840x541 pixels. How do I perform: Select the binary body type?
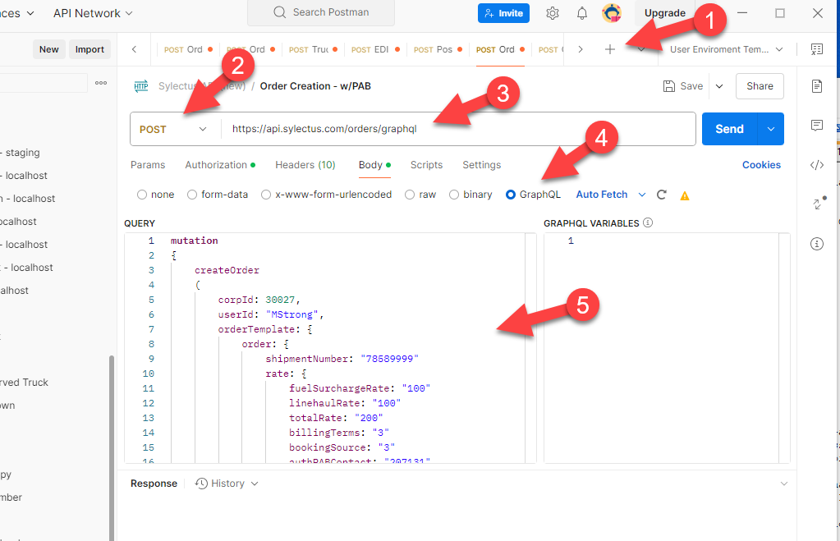[x=454, y=195]
